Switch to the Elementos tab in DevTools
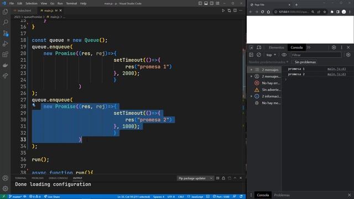Viewport: 354px width, 199px height. coord(277,48)
